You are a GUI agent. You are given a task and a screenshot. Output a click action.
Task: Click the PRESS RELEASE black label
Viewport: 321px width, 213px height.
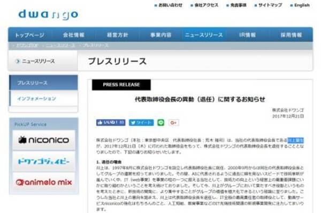tap(121, 85)
